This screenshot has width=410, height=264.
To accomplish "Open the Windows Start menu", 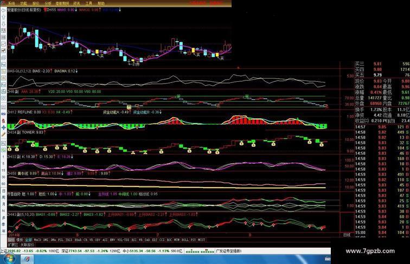I will [8, 259].
